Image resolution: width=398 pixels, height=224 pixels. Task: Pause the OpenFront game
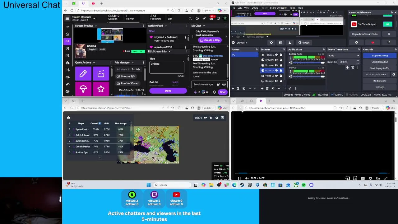click(x=211, y=118)
